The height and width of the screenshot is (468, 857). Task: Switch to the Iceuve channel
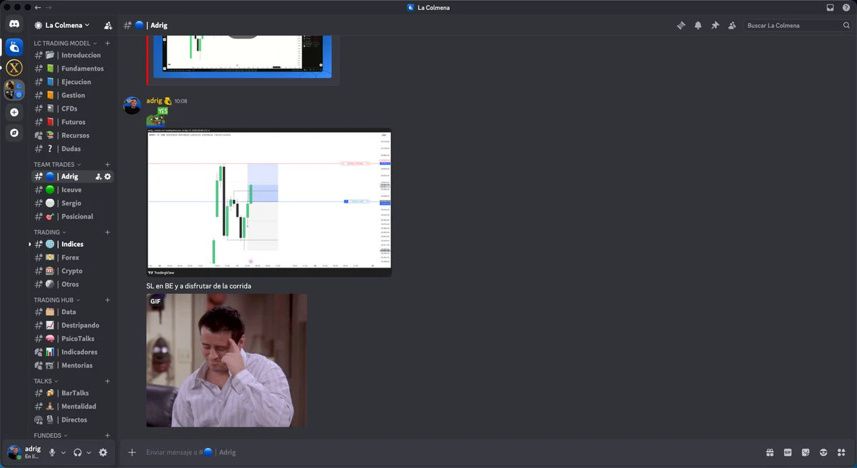[72, 190]
